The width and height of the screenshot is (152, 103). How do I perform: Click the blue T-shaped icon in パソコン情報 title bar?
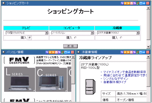[47, 52]
